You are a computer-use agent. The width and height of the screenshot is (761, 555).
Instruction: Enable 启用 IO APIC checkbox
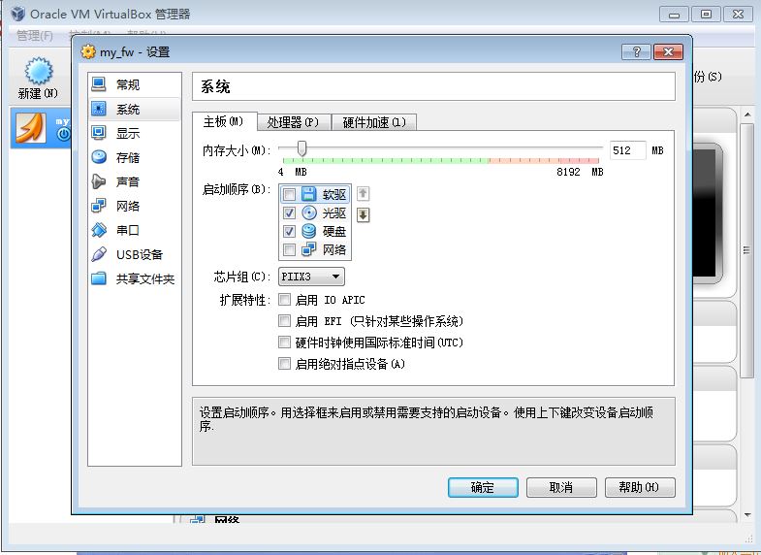284,300
